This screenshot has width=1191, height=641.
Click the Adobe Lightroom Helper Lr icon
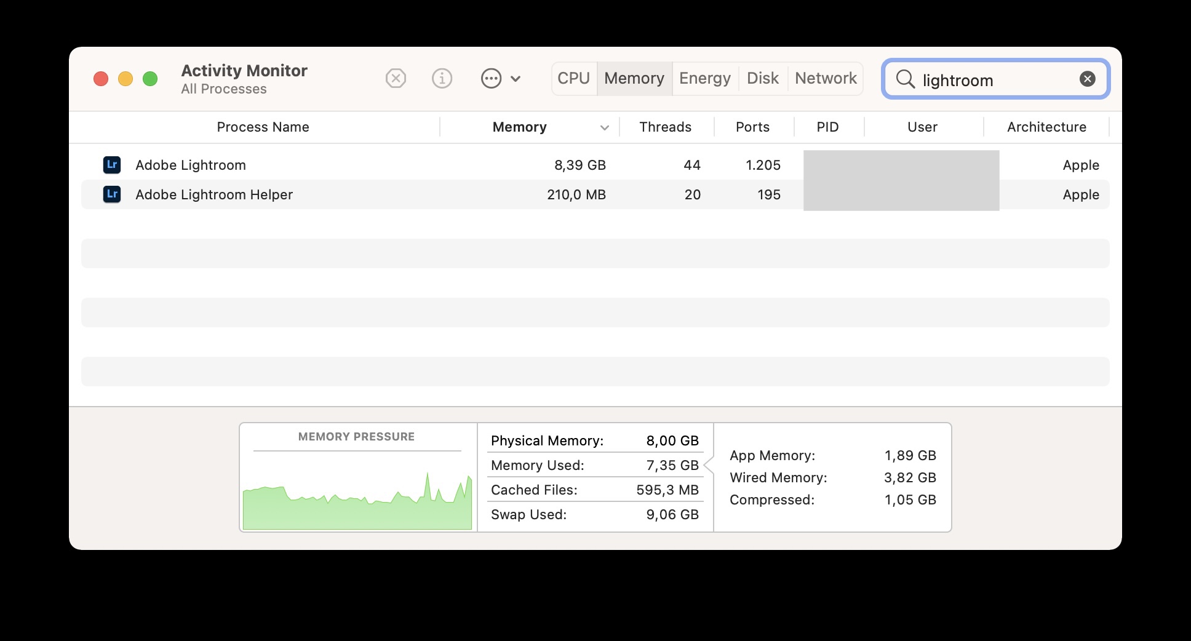click(112, 194)
